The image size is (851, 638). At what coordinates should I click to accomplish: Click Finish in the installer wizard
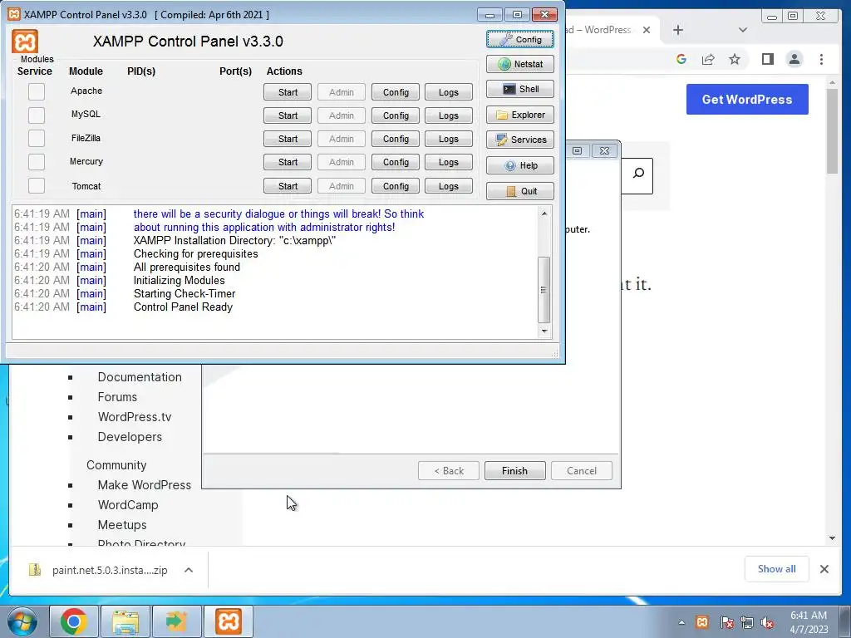coord(514,471)
